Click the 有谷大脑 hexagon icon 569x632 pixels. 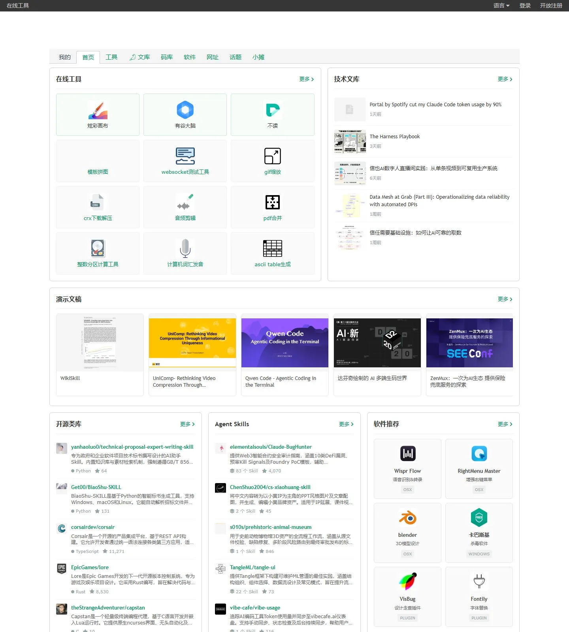185,110
